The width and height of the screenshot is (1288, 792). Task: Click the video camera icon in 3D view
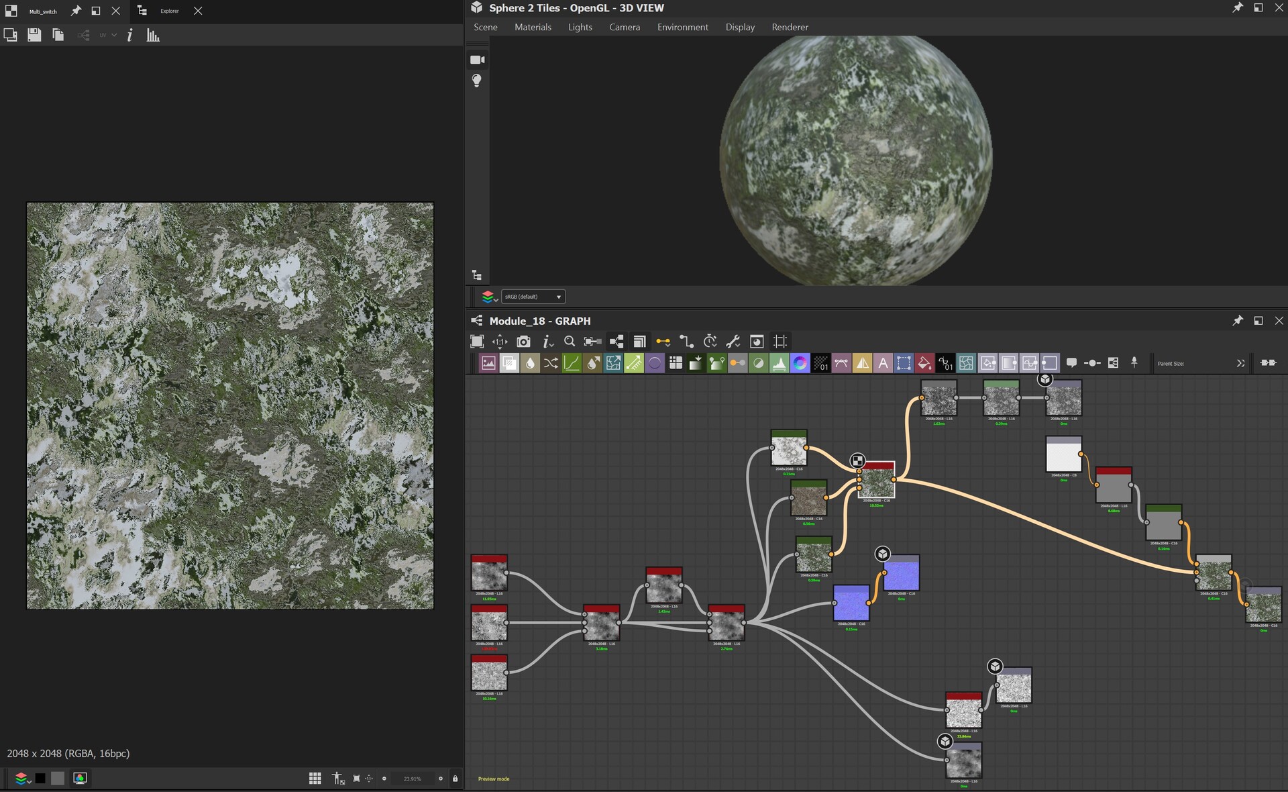[477, 60]
